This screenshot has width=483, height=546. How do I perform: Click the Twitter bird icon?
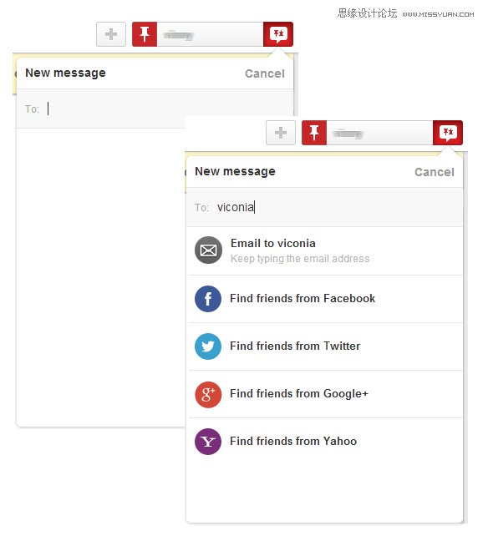[208, 346]
